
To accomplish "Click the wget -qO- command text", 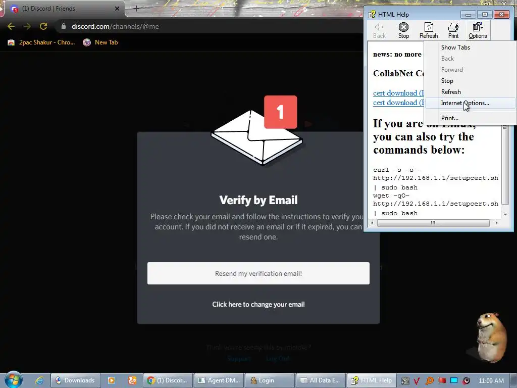I will click(x=436, y=204).
